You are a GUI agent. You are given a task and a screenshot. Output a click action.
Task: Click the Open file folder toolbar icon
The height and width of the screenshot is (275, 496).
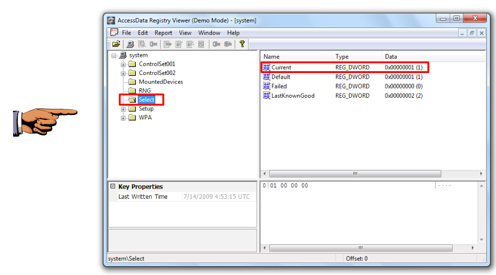pyautogui.click(x=116, y=44)
